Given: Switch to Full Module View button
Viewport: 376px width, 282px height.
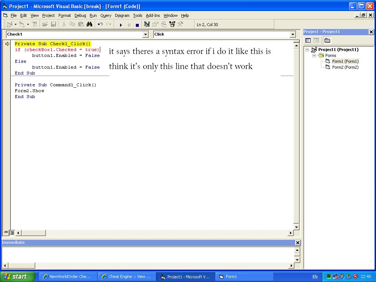Looking at the screenshot, I should point(12,233).
